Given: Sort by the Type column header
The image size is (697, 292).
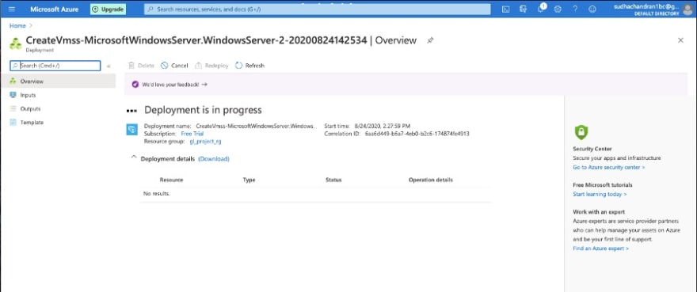Looking at the screenshot, I should pyautogui.click(x=249, y=180).
